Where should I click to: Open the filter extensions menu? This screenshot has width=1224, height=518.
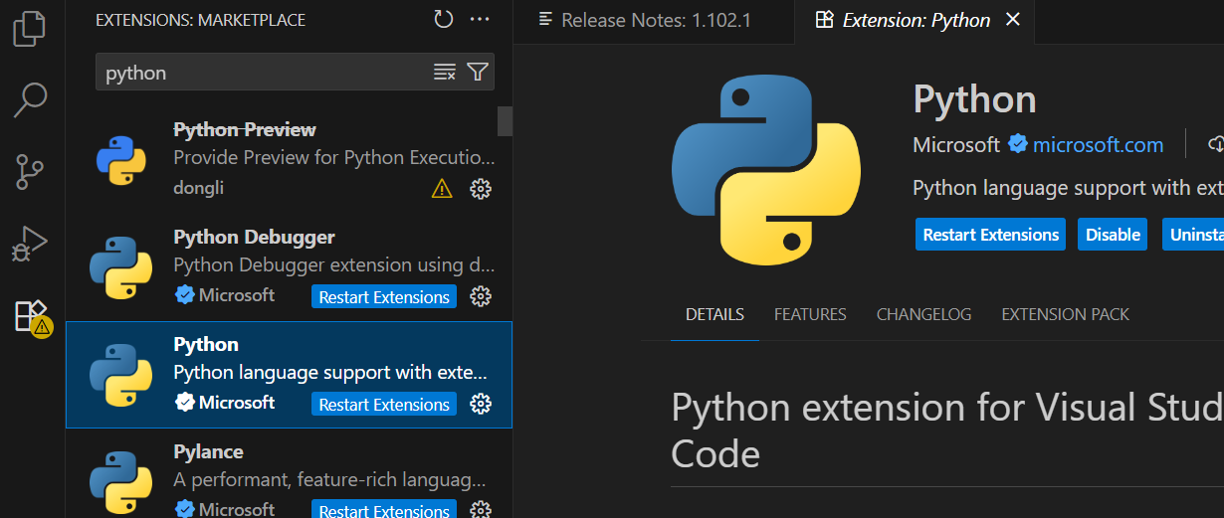coord(478,73)
